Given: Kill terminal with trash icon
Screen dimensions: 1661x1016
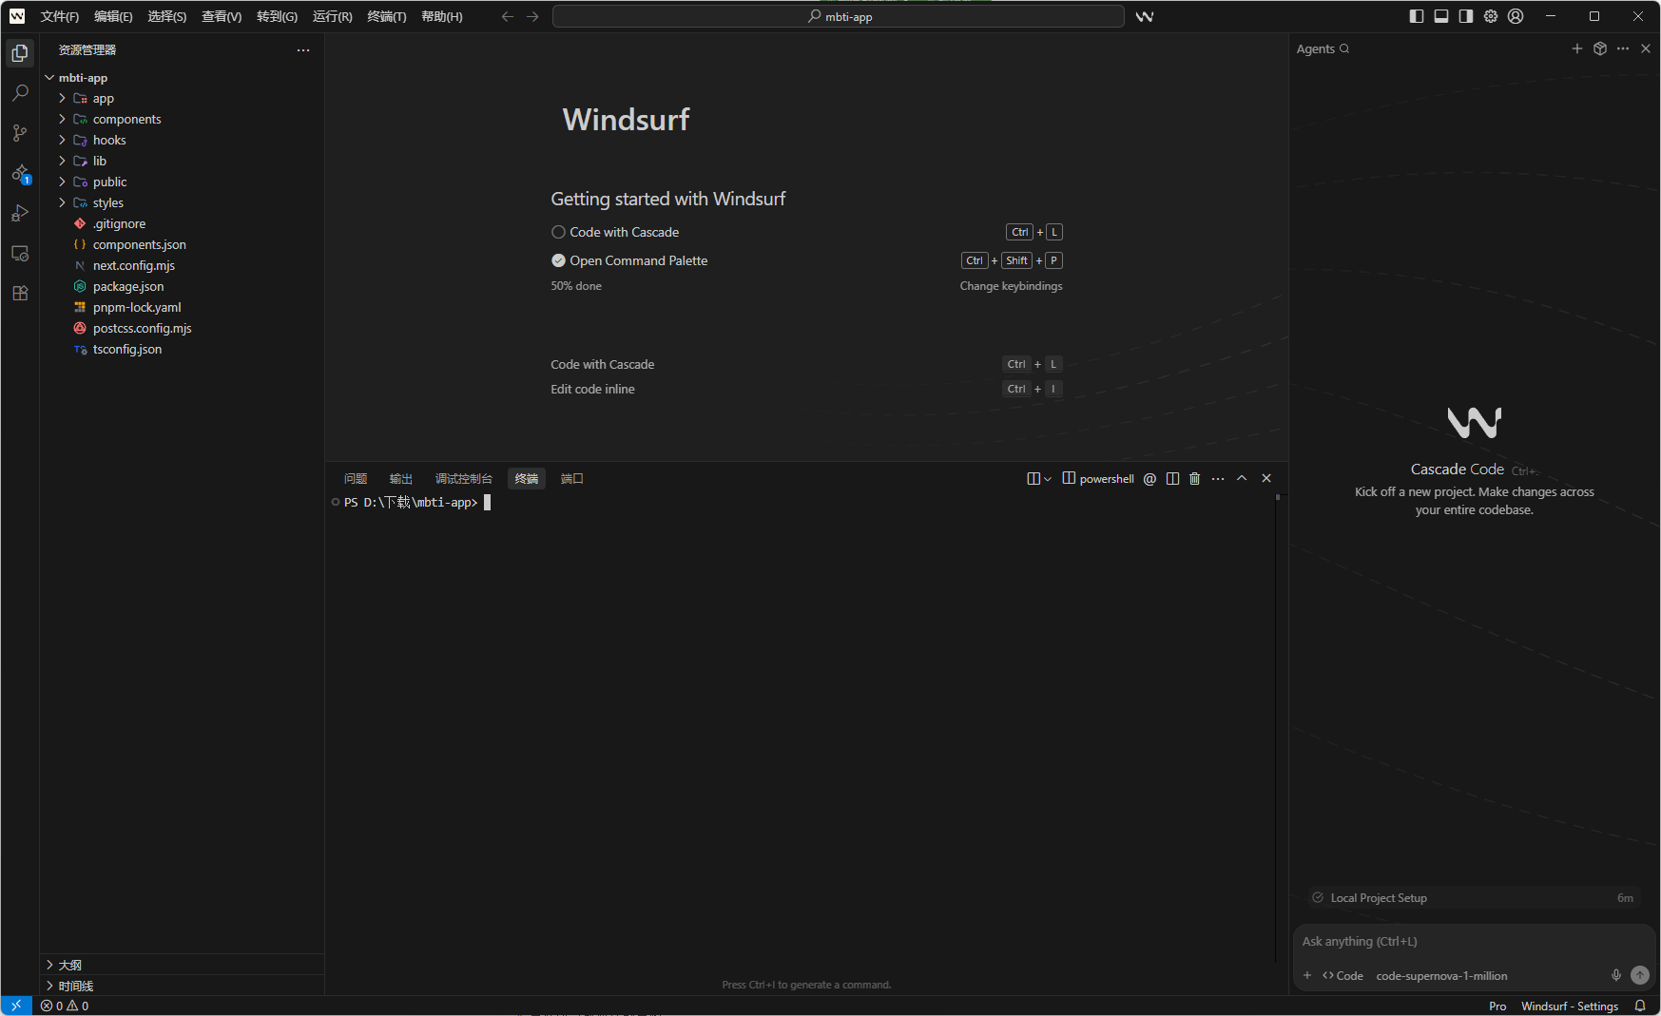Looking at the screenshot, I should coord(1195,479).
